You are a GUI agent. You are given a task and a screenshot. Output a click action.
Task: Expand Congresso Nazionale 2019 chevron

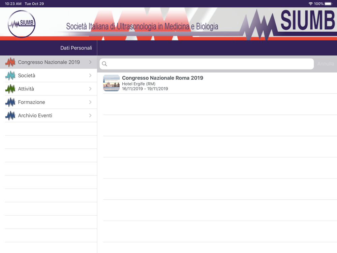[x=90, y=62]
